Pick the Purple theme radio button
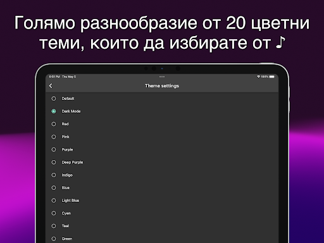324x243 pixels. click(x=54, y=149)
